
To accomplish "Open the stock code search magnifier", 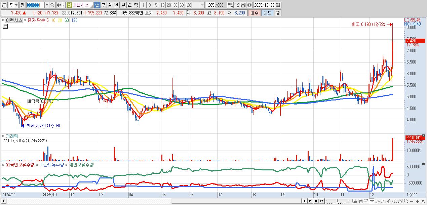I will pyautogui.click(x=52, y=5).
